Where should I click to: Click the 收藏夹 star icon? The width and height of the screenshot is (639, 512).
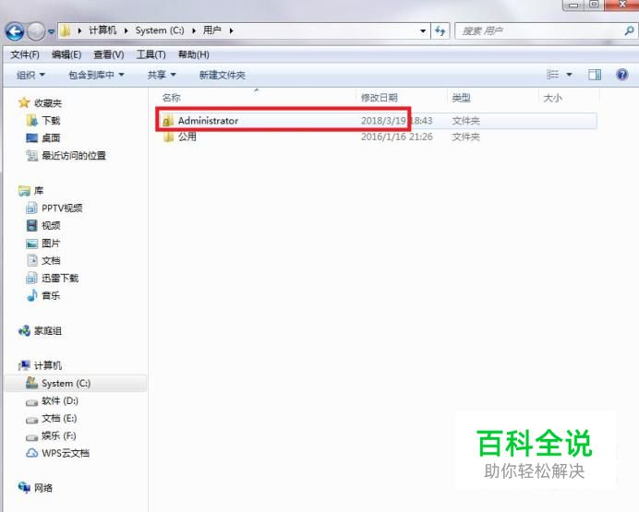pos(24,102)
